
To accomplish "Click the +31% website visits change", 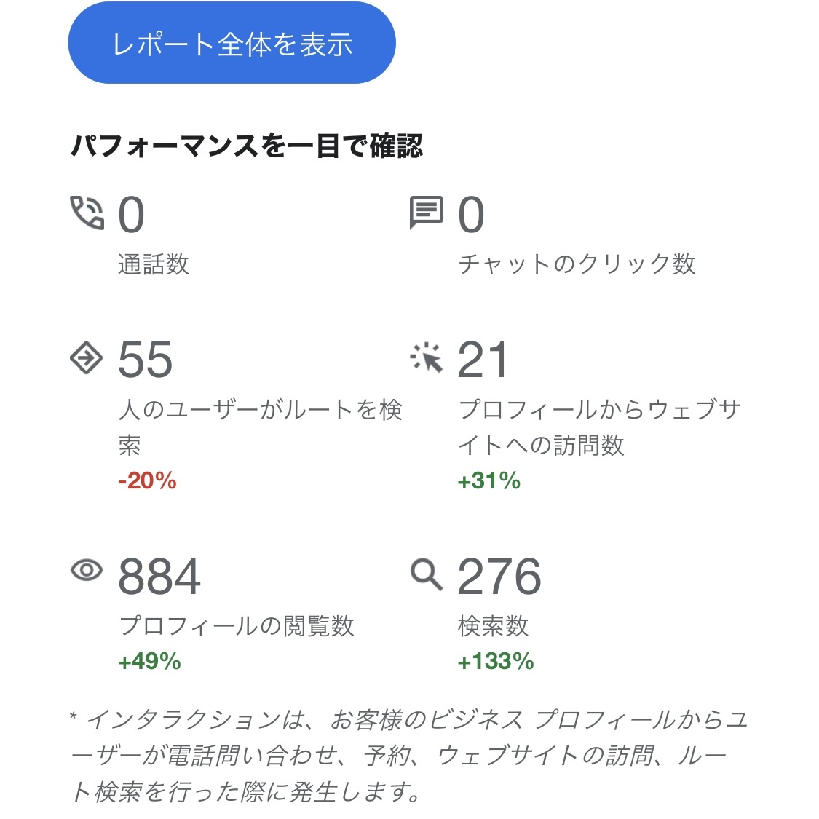I will pyautogui.click(x=488, y=481).
